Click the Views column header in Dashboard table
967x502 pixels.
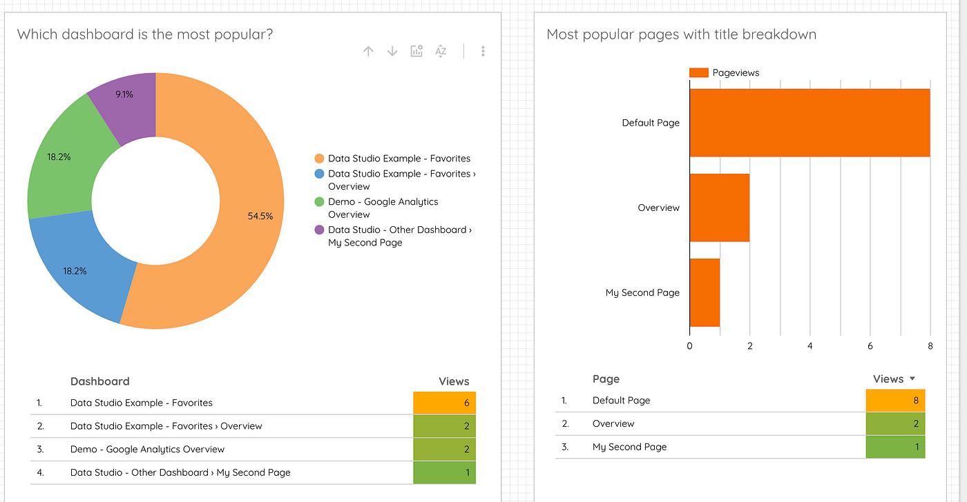pos(454,381)
